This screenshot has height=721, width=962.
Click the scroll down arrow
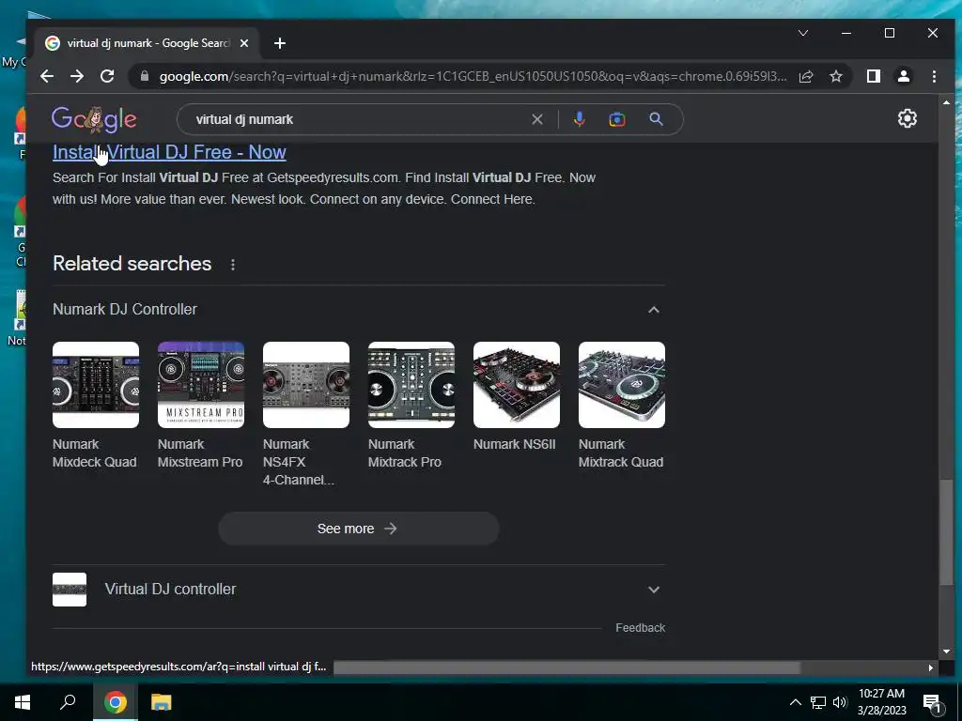(946, 652)
